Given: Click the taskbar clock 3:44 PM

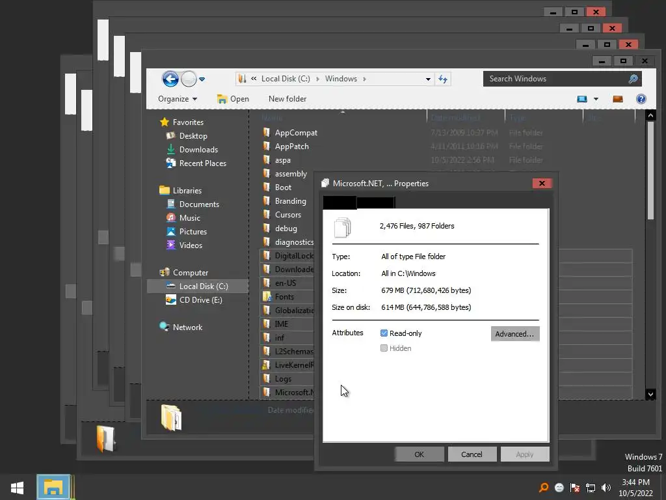Looking at the screenshot, I should click(x=635, y=482).
